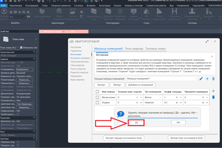The image size is (222, 148).
Task: Click the ModPlus heart icon
Action: pos(20,12)
